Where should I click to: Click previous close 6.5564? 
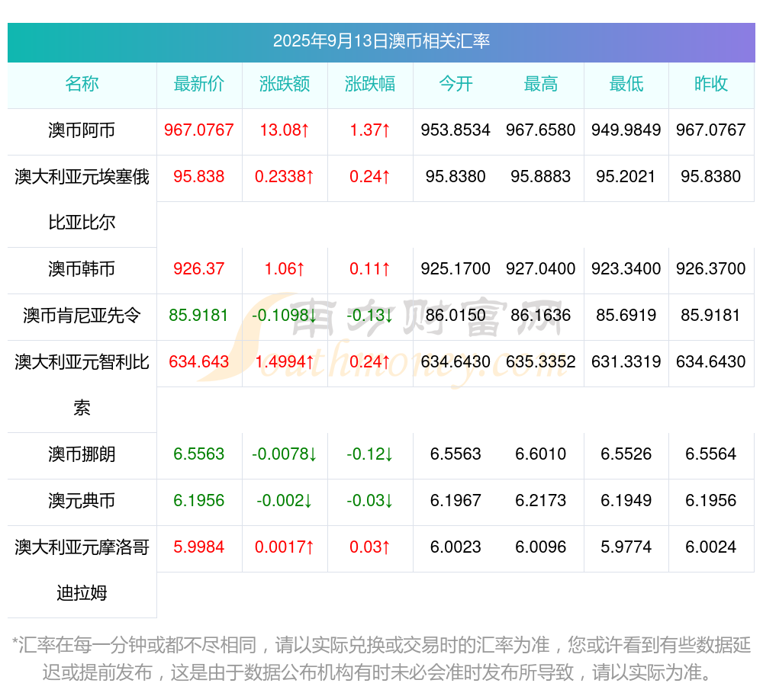click(711, 454)
